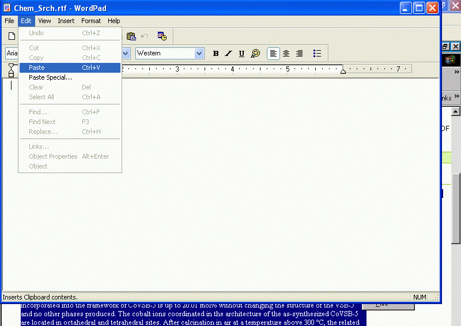Image resolution: width=461 pixels, height=326 pixels.
Task: Click the NUM status bar indicator
Action: 420,297
